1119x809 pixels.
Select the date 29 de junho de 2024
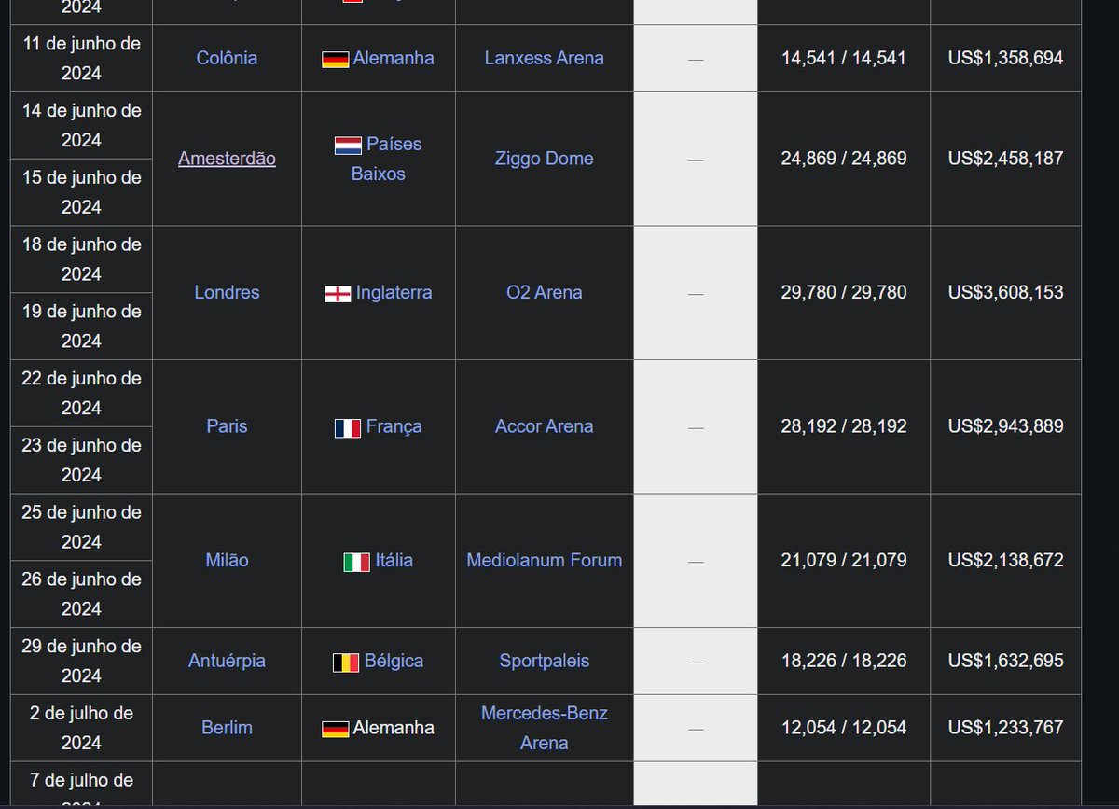(x=81, y=661)
